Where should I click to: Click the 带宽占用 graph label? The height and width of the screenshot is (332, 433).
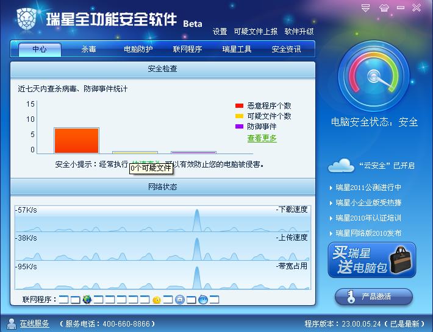[292, 266]
